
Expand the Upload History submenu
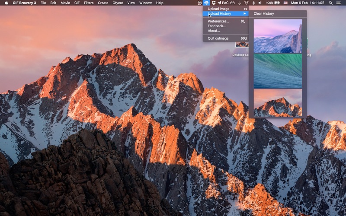click(x=226, y=13)
